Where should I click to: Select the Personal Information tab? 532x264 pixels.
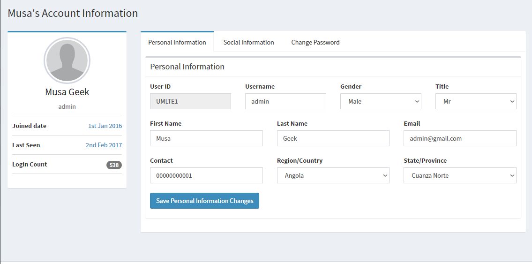coord(177,42)
